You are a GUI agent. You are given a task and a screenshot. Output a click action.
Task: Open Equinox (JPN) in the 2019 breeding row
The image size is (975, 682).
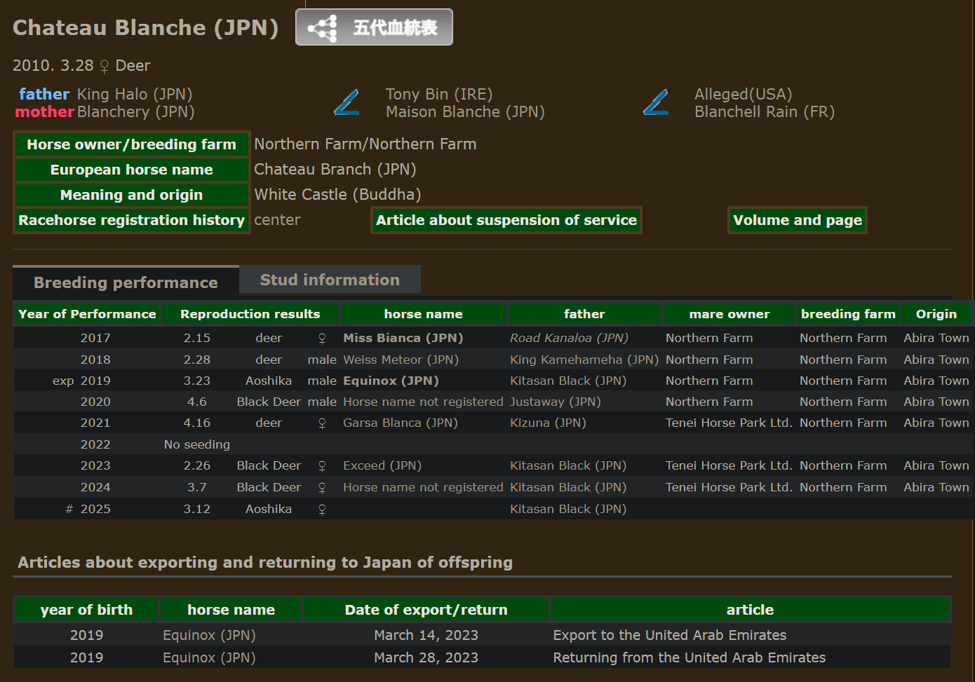[391, 381]
